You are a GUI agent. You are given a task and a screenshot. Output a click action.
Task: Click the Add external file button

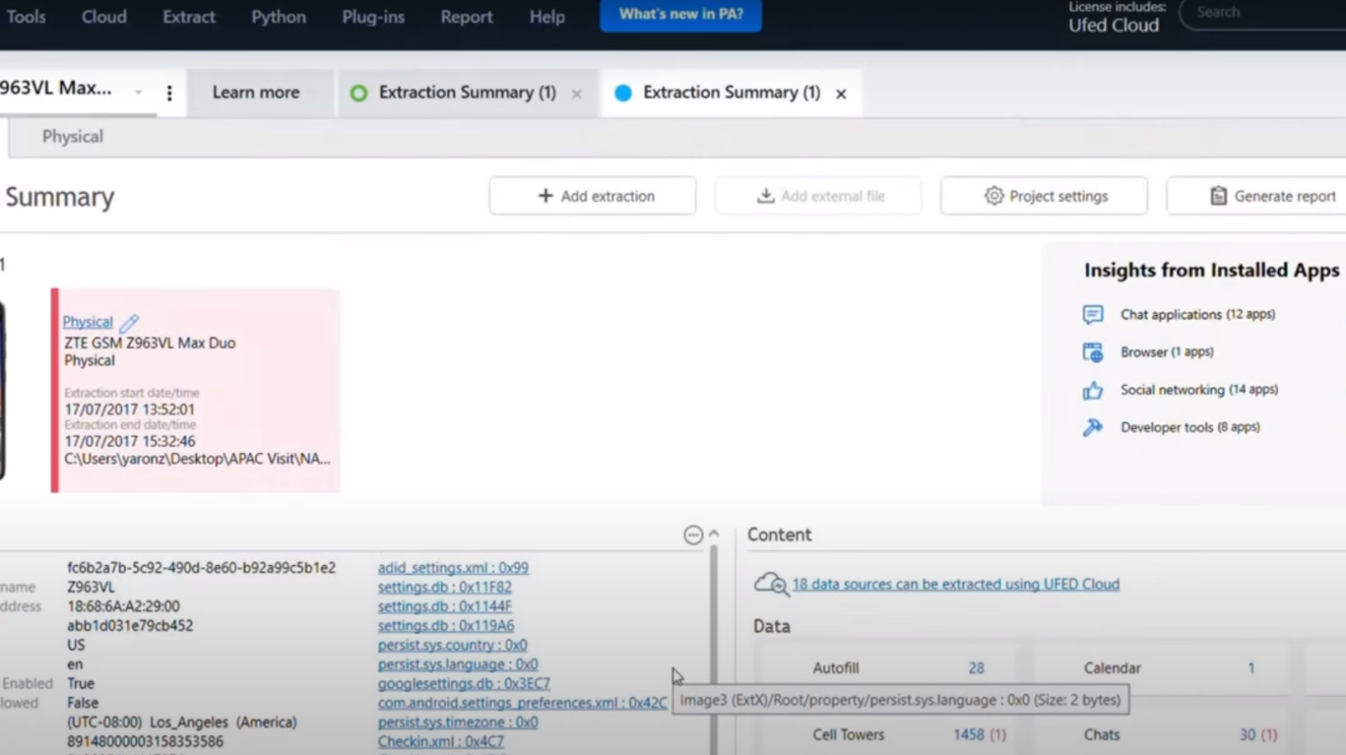(818, 196)
